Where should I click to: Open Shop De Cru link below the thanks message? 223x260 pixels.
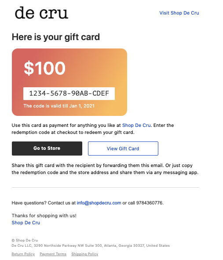tap(26, 223)
